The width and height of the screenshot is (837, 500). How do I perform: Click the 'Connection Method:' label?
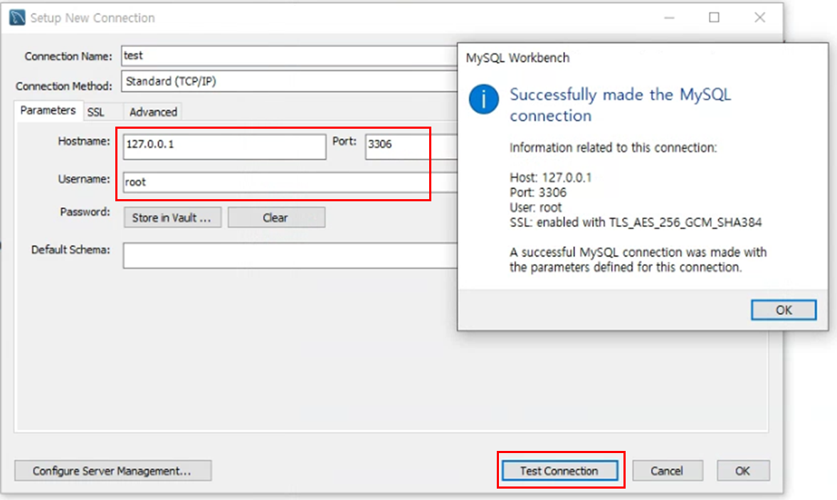pos(64,87)
